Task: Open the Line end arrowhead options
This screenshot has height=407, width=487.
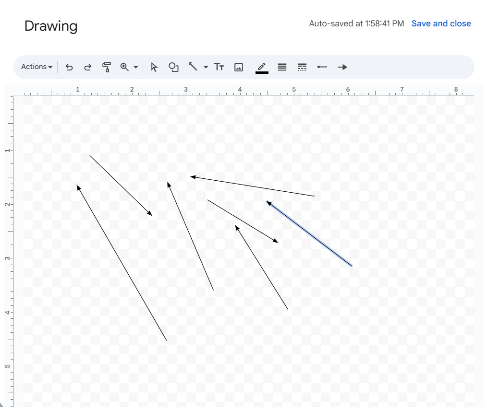Action: [342, 67]
